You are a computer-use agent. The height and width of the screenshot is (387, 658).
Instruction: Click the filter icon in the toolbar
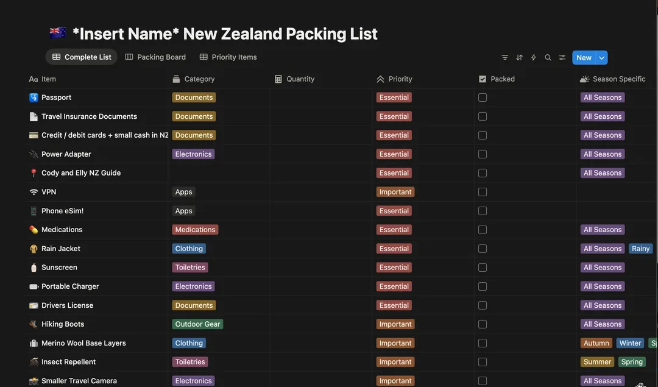point(504,58)
